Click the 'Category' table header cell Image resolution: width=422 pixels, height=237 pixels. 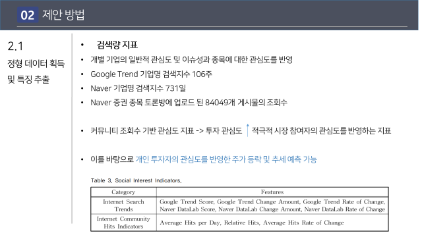point(123,192)
